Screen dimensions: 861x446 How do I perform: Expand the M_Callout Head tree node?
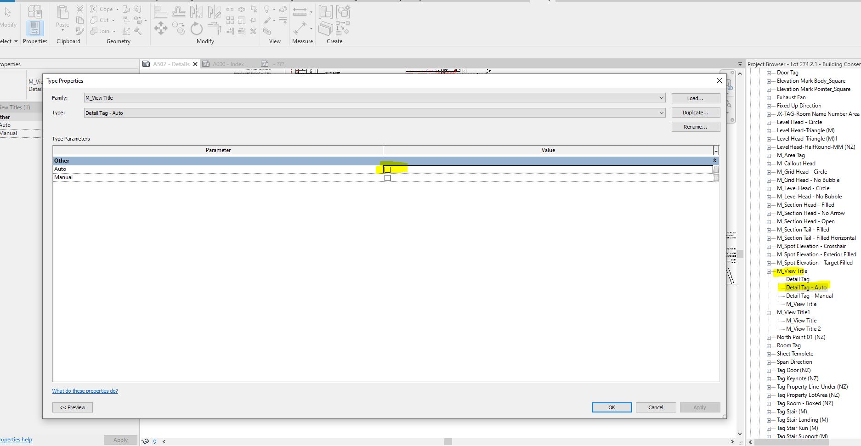[769, 164]
